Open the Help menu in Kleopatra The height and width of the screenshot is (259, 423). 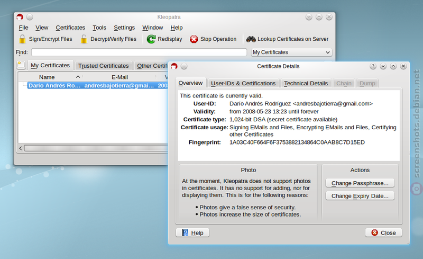tap(177, 28)
